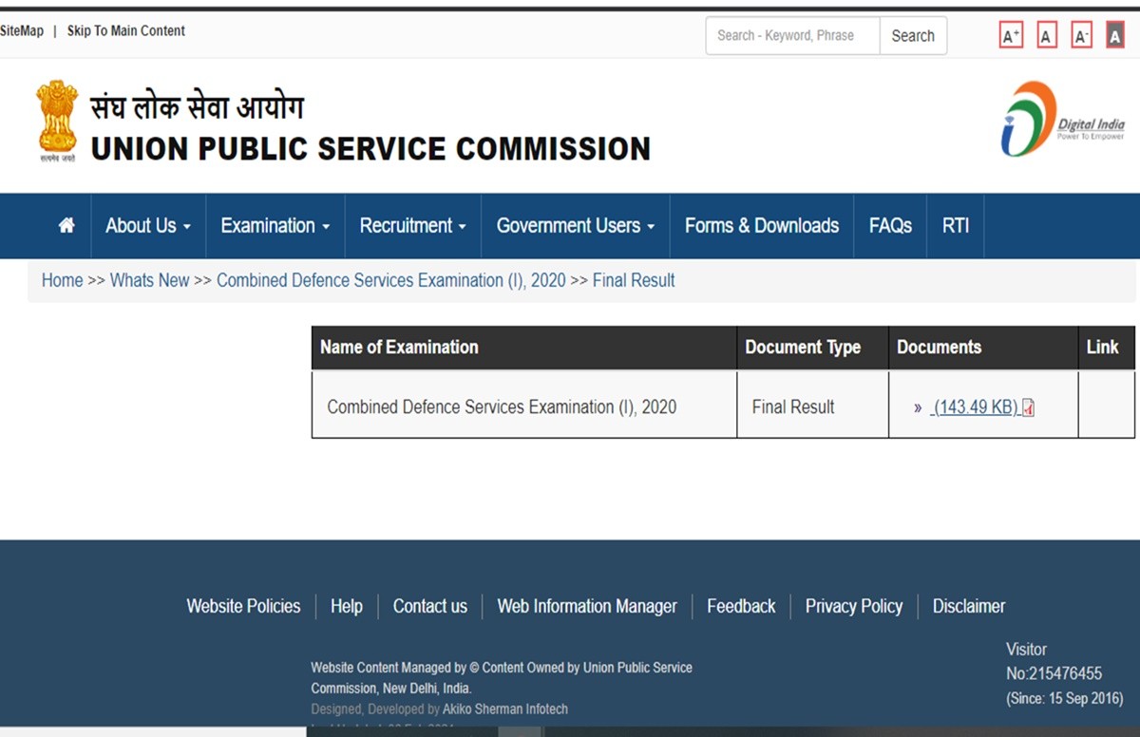Screen dimensions: 1140x737
Task: Click the increase font size A+ icon
Action: tap(1011, 37)
